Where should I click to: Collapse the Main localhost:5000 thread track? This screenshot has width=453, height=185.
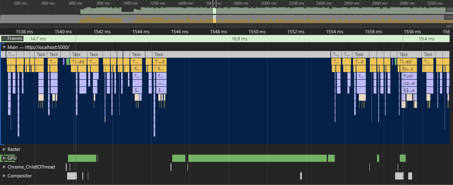(4, 47)
